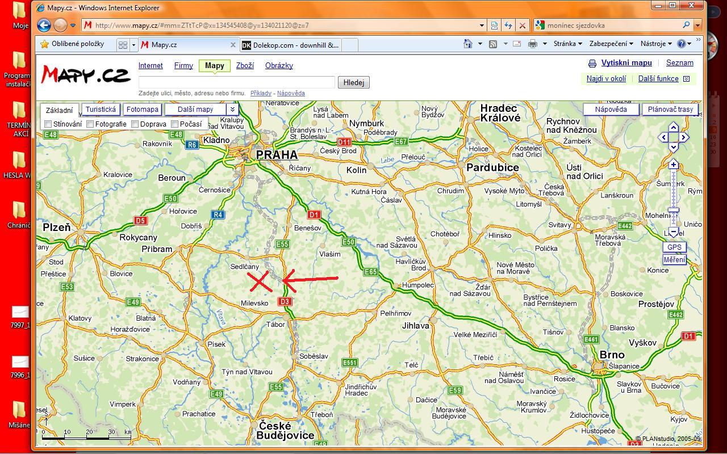Click the printer icon in toolbar
This screenshot has height=454, width=727.
[532, 44]
